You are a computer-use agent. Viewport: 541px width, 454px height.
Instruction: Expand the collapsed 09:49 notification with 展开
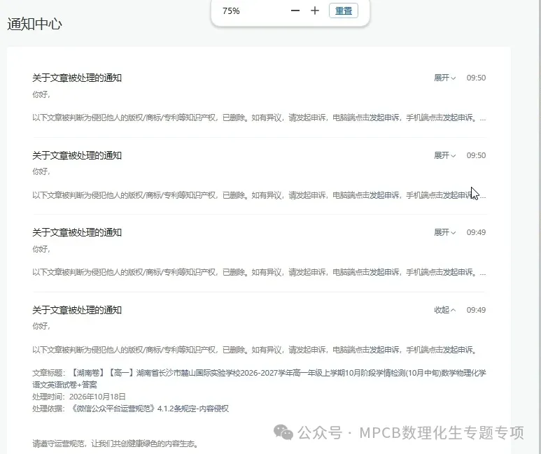pos(444,232)
